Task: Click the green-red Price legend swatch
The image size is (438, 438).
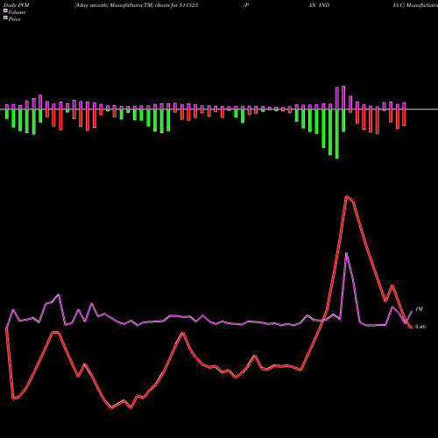Action: click(x=5, y=18)
